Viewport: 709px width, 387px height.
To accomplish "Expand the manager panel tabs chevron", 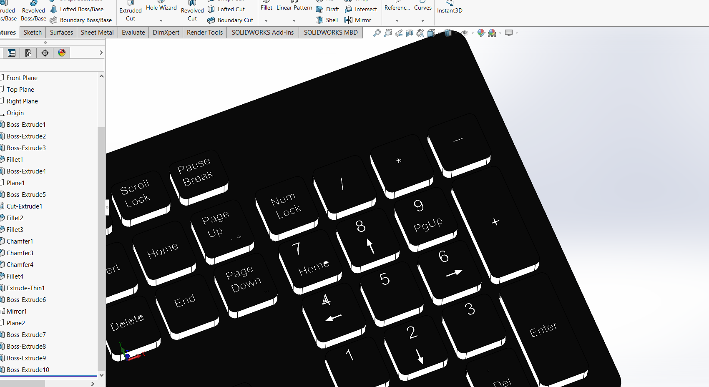I will (x=101, y=53).
